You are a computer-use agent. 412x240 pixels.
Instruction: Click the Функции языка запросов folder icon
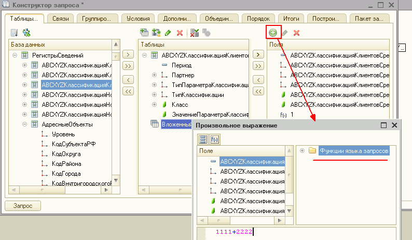pos(312,150)
